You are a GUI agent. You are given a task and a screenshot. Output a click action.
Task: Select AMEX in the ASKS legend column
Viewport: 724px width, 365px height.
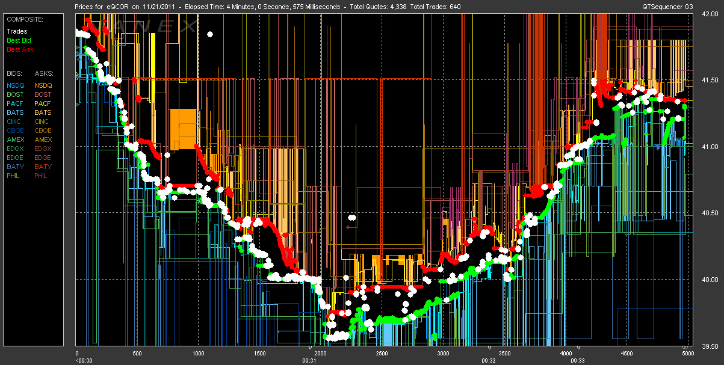point(43,140)
